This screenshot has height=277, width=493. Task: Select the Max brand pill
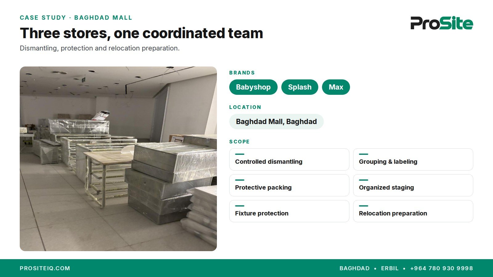point(336,87)
